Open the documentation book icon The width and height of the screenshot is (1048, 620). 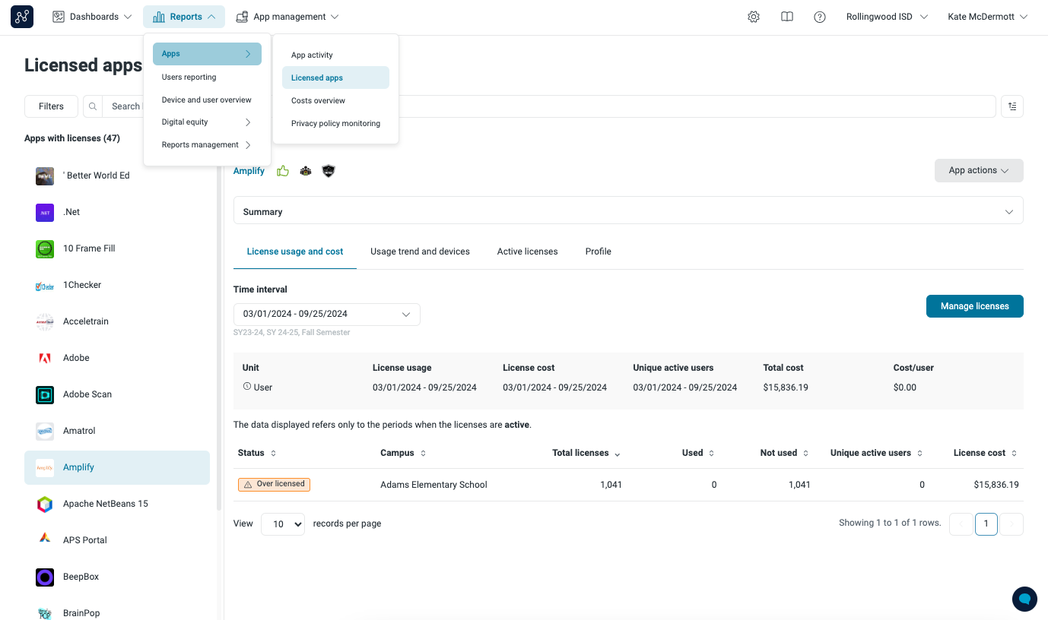(787, 17)
